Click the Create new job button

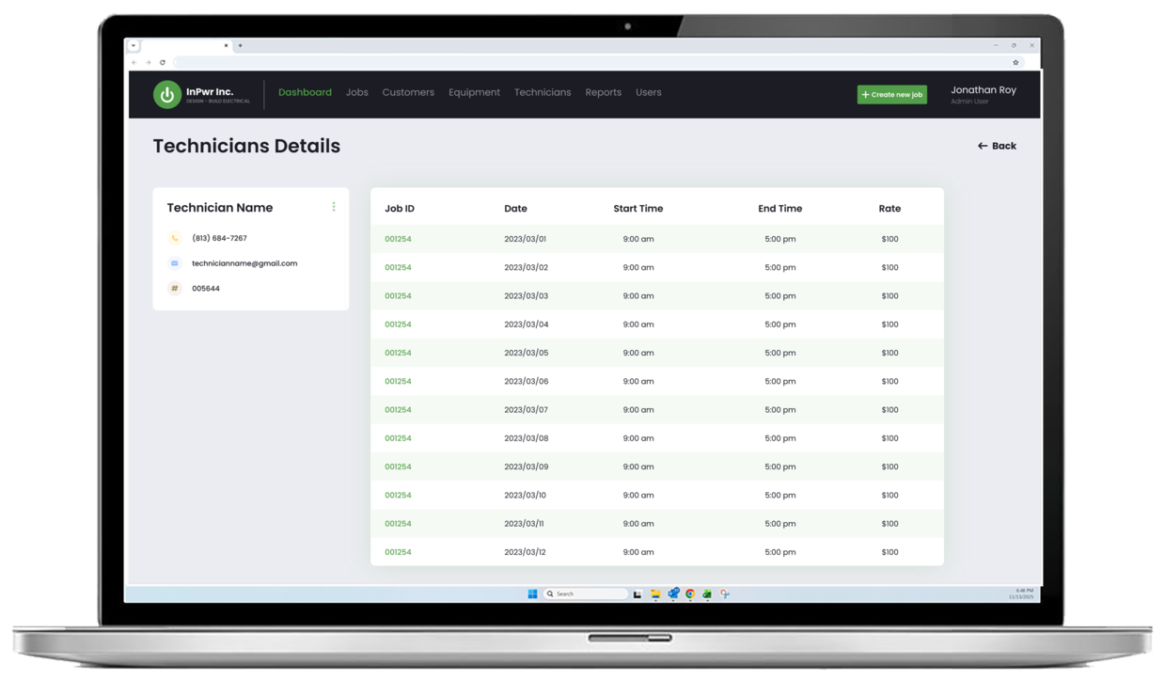[891, 95]
